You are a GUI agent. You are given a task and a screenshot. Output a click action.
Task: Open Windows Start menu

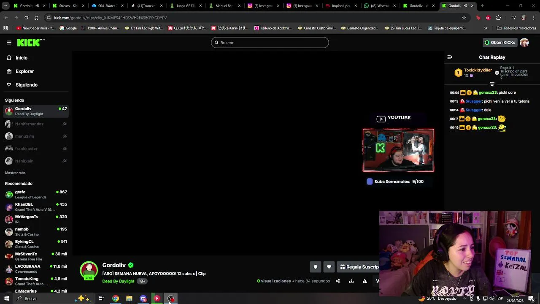tap(6, 299)
